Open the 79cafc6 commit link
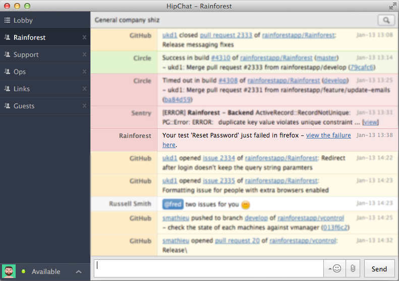The height and width of the screenshot is (281, 399). pos(362,67)
